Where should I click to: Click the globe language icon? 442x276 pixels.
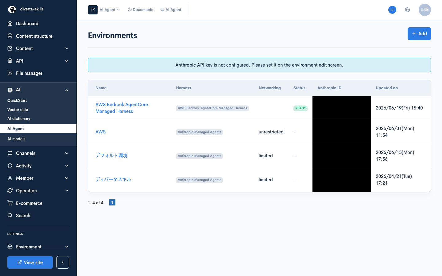407,10
